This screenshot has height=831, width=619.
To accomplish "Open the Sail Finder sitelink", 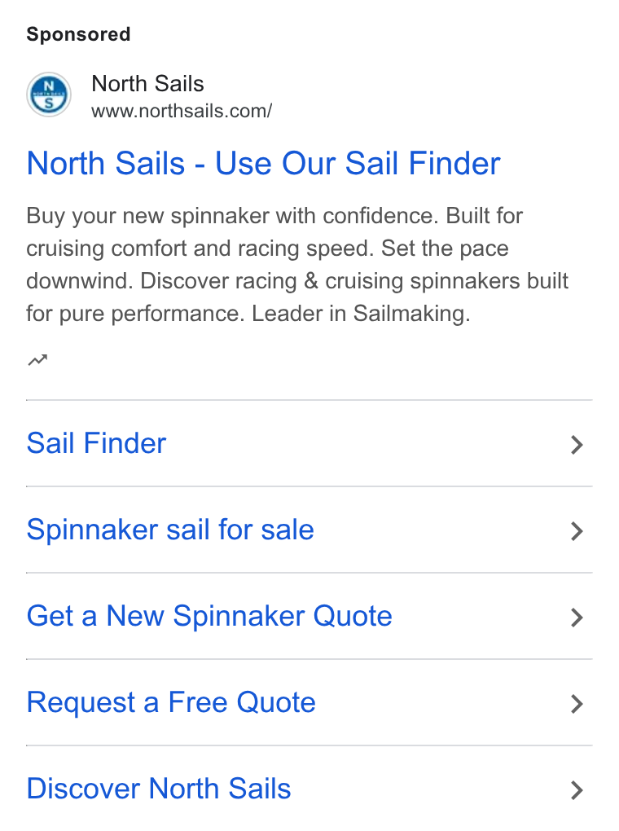I will pyautogui.click(x=96, y=443).
